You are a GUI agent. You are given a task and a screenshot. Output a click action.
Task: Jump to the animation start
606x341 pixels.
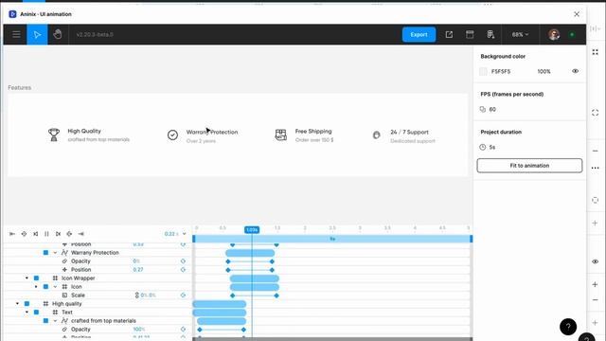pos(12,234)
